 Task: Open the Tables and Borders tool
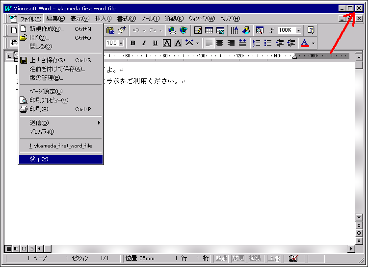pos(198,30)
